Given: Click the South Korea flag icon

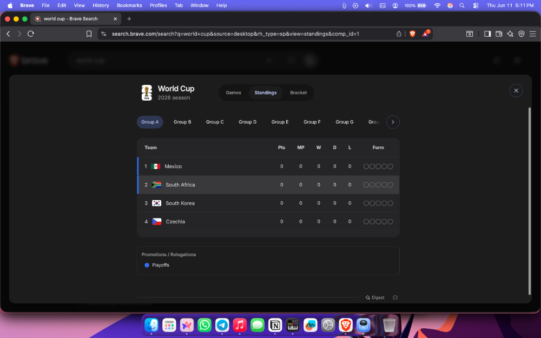Looking at the screenshot, I should [x=157, y=203].
